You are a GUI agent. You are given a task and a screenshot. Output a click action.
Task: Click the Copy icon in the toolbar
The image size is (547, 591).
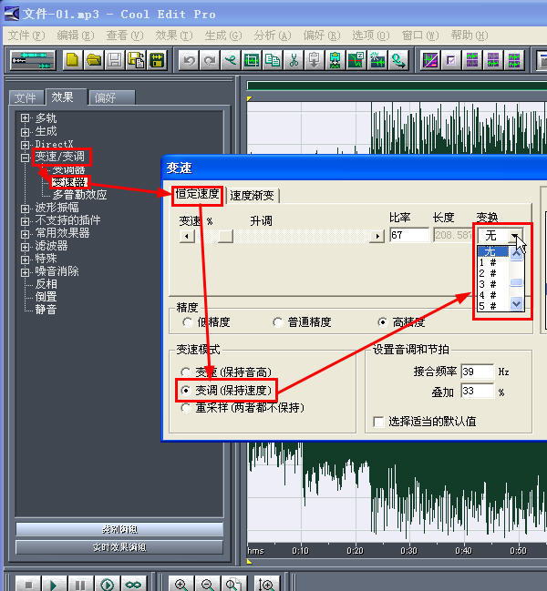click(273, 60)
